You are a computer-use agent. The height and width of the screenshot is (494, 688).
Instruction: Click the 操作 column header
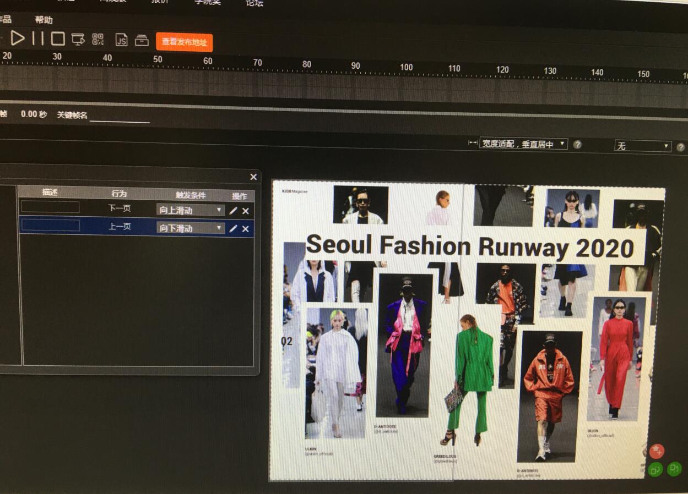click(239, 196)
